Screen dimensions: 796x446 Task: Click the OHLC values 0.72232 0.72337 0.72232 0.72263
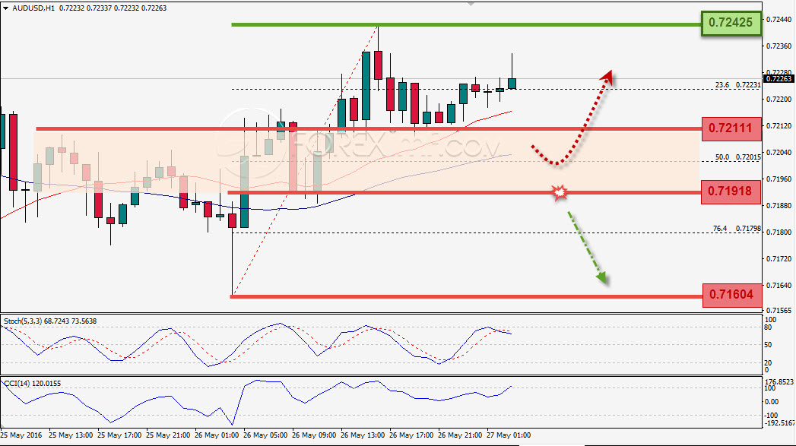tap(113, 8)
